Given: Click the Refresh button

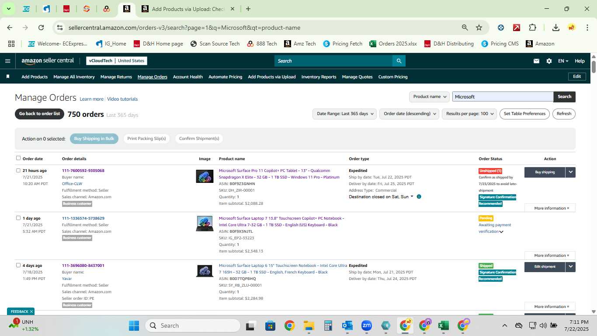Looking at the screenshot, I should [x=564, y=114].
